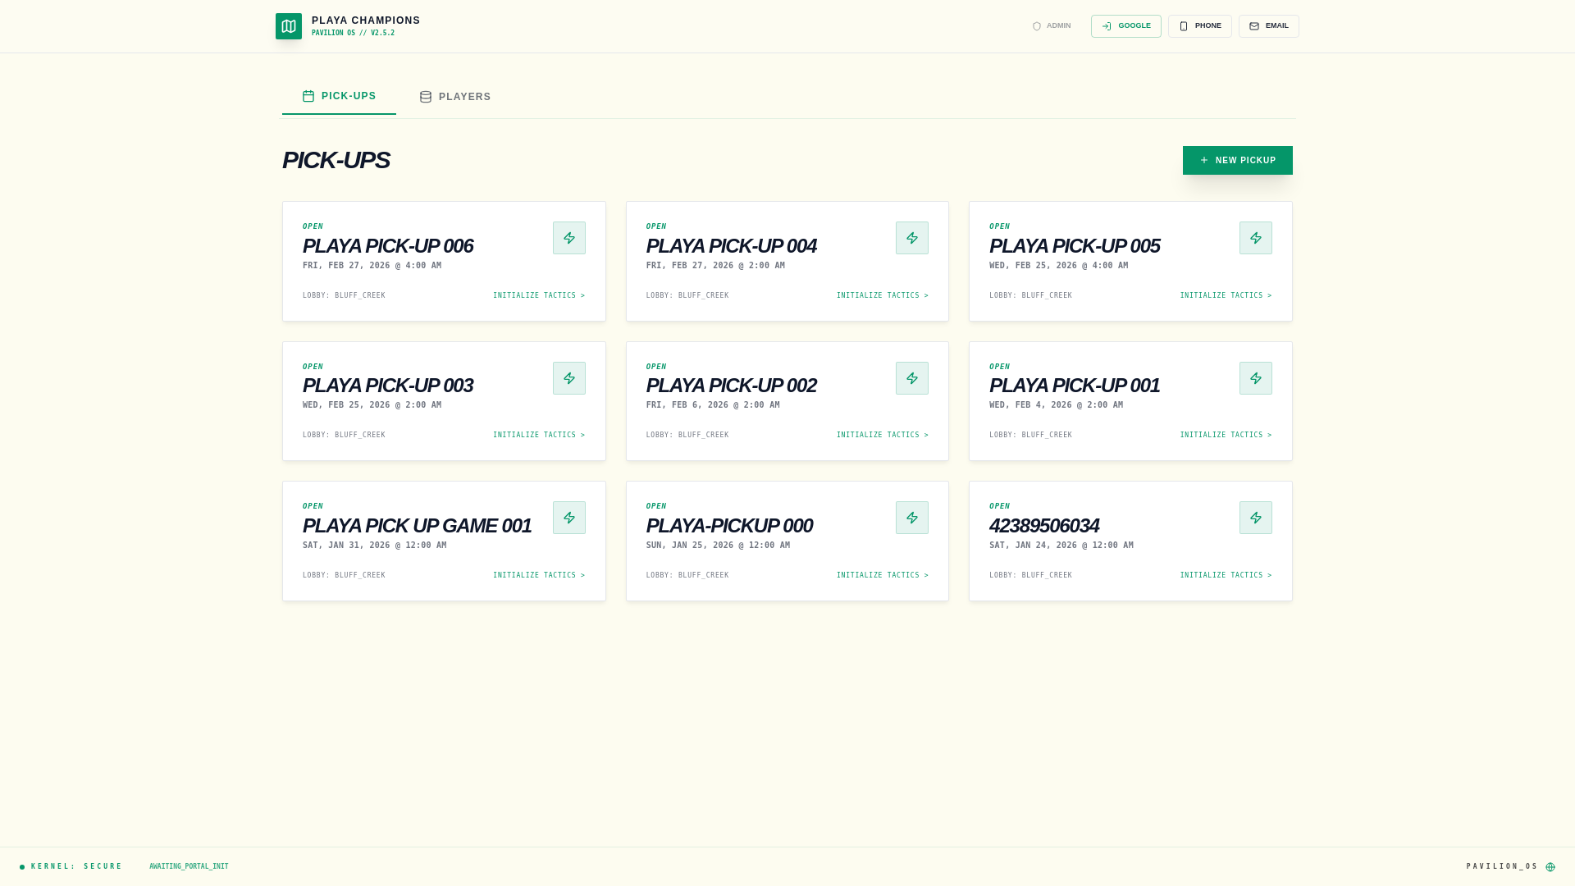Initialize tactics for 42389506034
Image resolution: width=1575 pixels, height=886 pixels.
pyautogui.click(x=1226, y=575)
